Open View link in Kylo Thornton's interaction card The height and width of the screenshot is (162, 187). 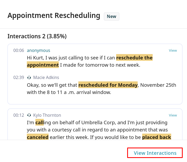[x=173, y=115]
